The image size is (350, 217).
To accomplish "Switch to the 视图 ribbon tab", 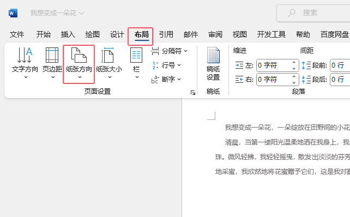I will (x=240, y=34).
